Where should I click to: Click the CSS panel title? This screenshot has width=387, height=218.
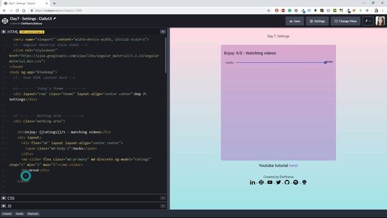point(11,198)
